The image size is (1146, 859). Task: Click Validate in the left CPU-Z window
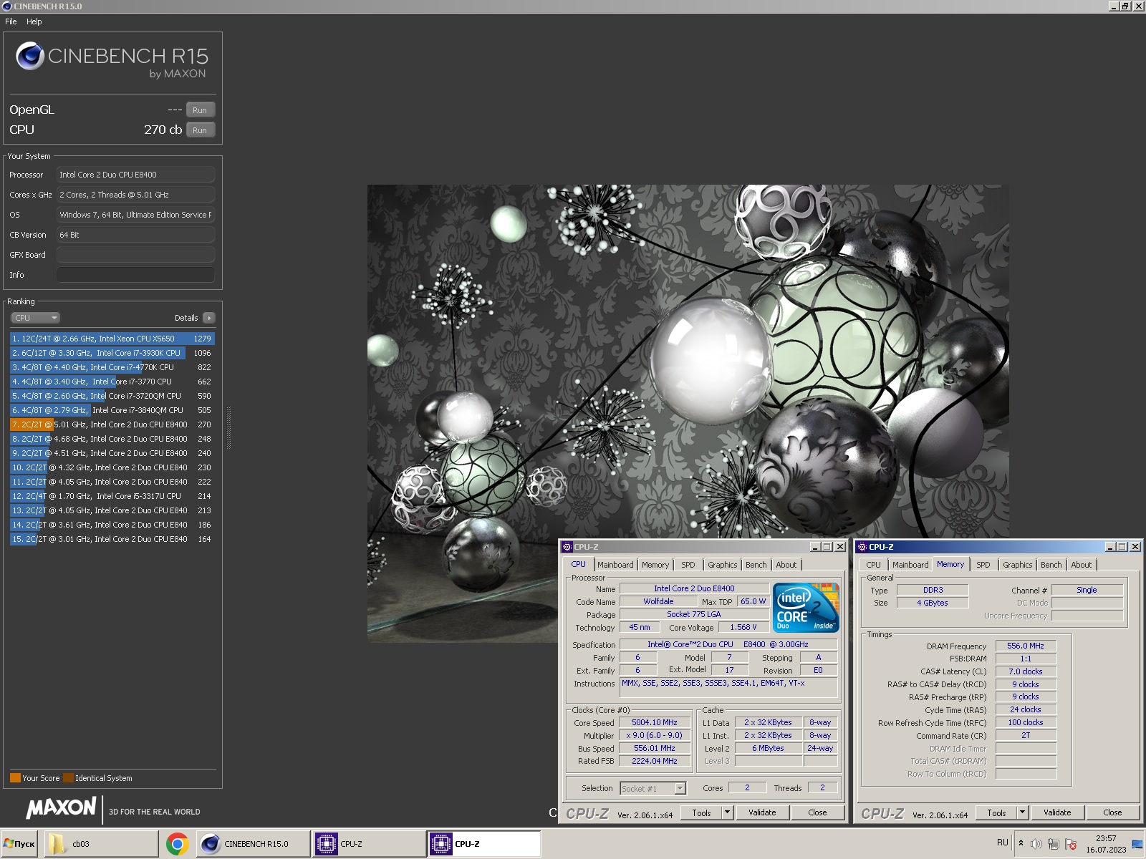[x=762, y=812]
